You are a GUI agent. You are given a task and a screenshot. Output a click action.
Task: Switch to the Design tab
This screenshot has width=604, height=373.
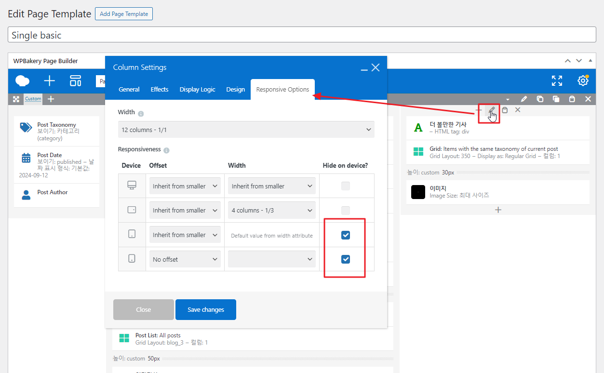236,89
